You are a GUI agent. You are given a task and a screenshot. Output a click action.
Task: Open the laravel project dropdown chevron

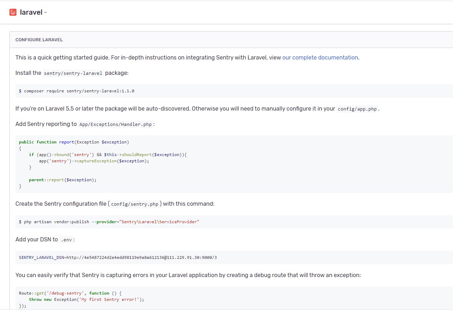[46, 13]
